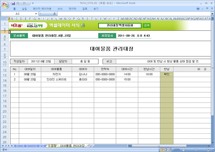Click the 문서제목 green label
This screenshot has width=215, height=152.
(x=19, y=36)
